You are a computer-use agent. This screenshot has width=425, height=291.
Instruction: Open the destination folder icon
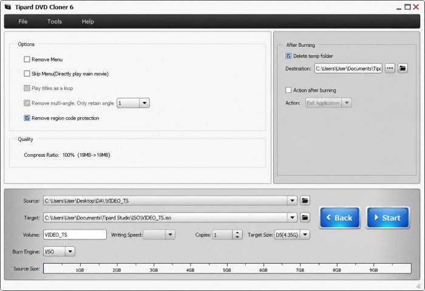pyautogui.click(x=403, y=68)
